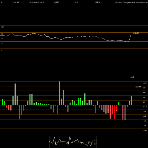Click the 'MR' panel title label
The height and width of the screenshot is (148, 148).
click(132, 77)
